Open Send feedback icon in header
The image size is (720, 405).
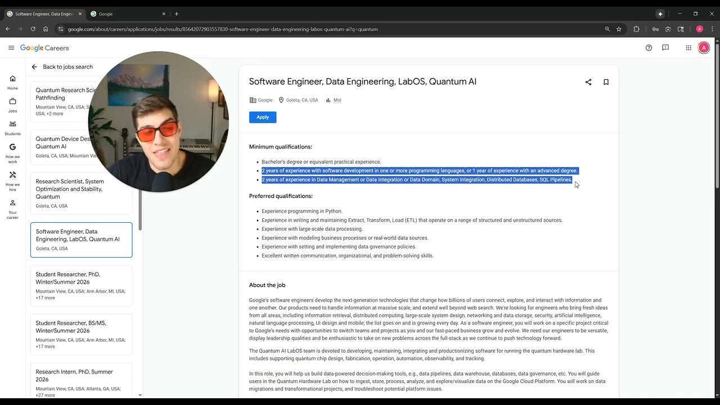click(x=665, y=48)
